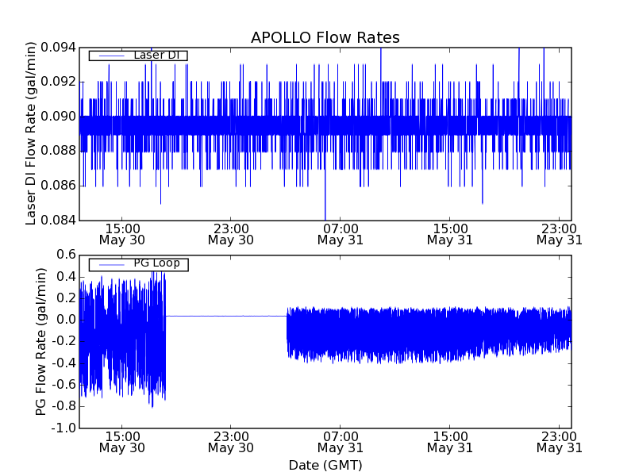The height and width of the screenshot is (476, 635).
Task: Click the blue line sample in Laser DI legend
Action: pos(110,56)
